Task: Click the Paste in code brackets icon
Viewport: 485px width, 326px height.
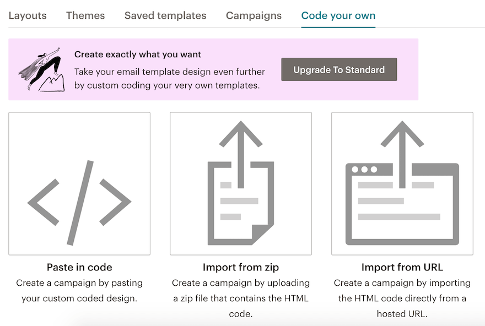Action: (79, 203)
